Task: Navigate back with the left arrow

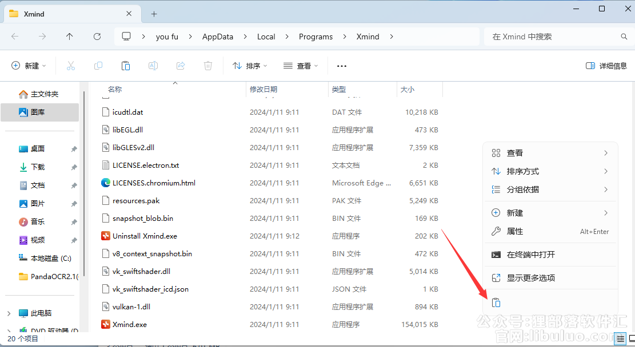Action: (15, 37)
